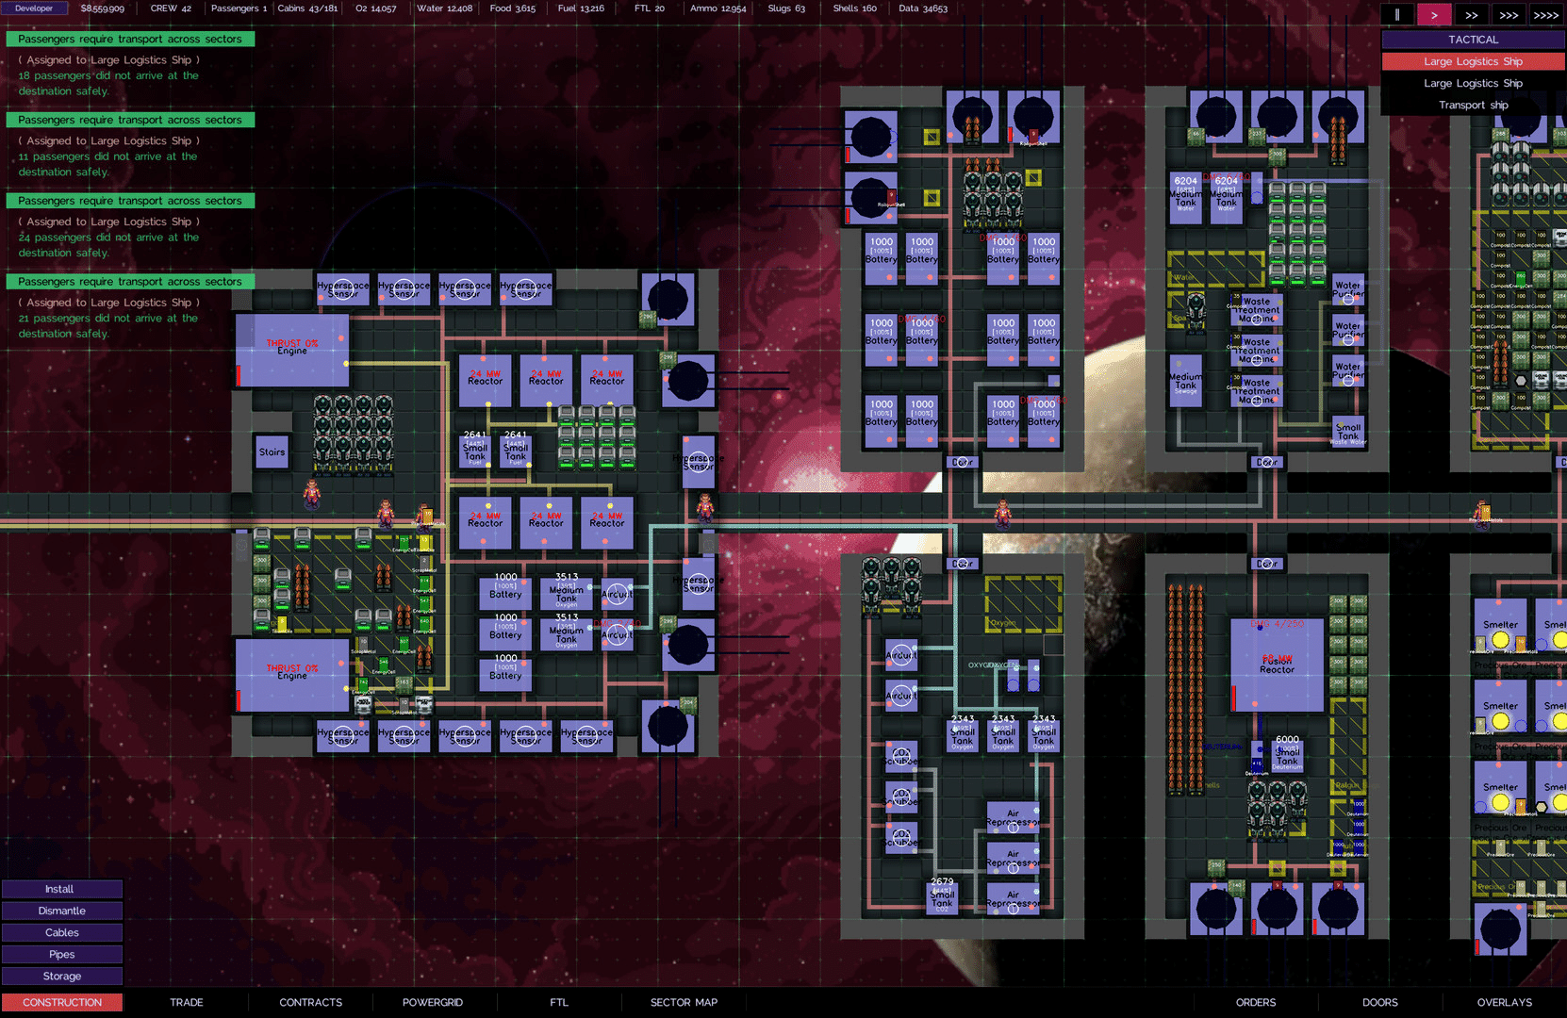
Task: Open the upper Door in top-left module
Action: point(962,462)
